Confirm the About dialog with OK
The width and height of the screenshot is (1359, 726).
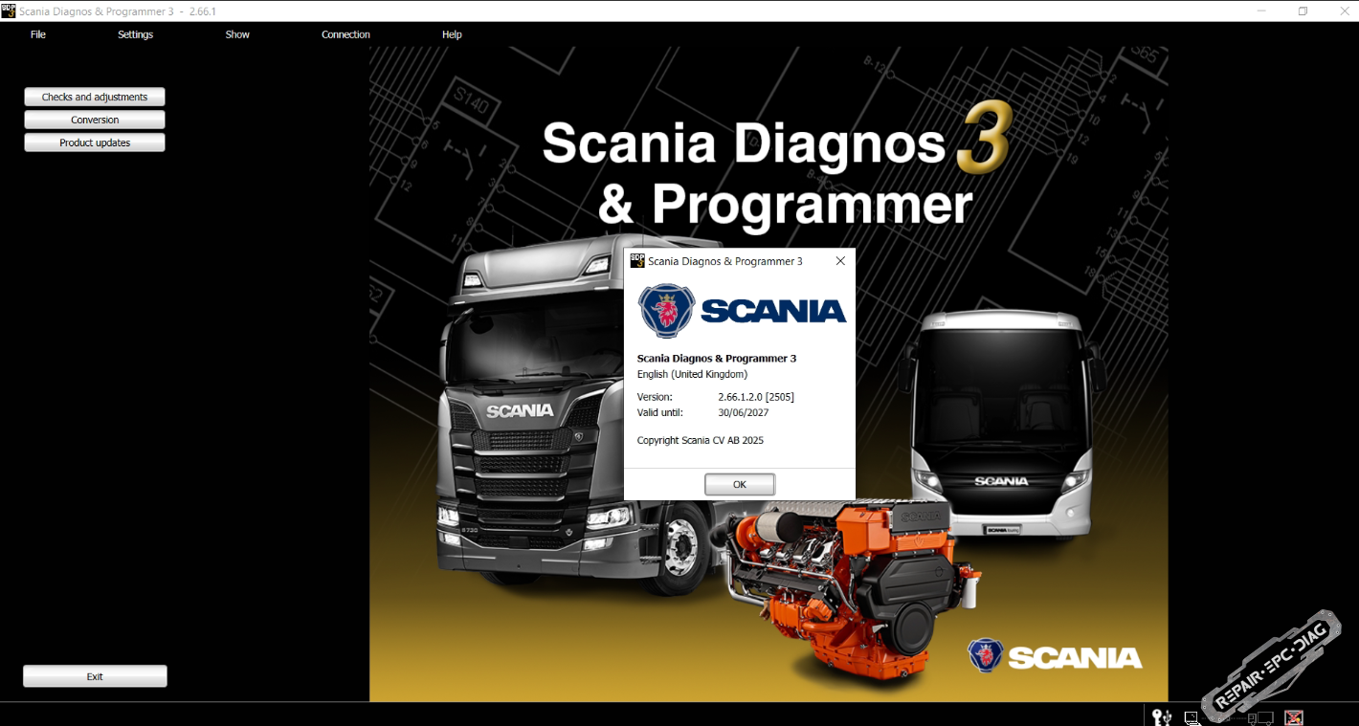(740, 485)
